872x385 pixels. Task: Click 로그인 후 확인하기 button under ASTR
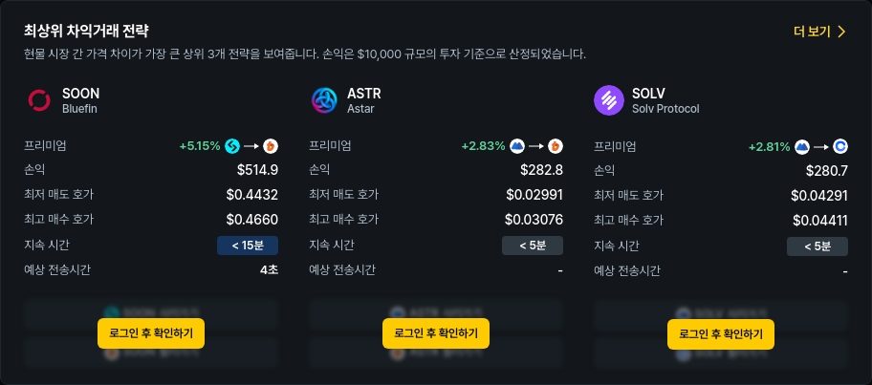pos(435,333)
